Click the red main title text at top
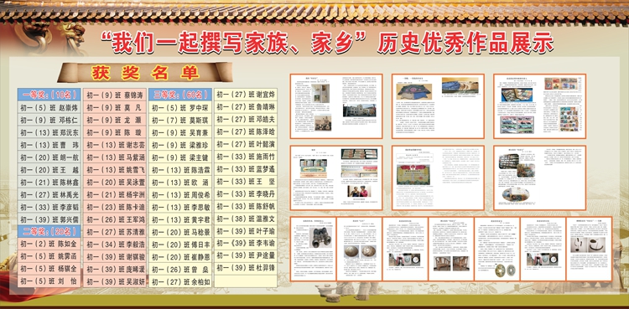 coord(327,43)
